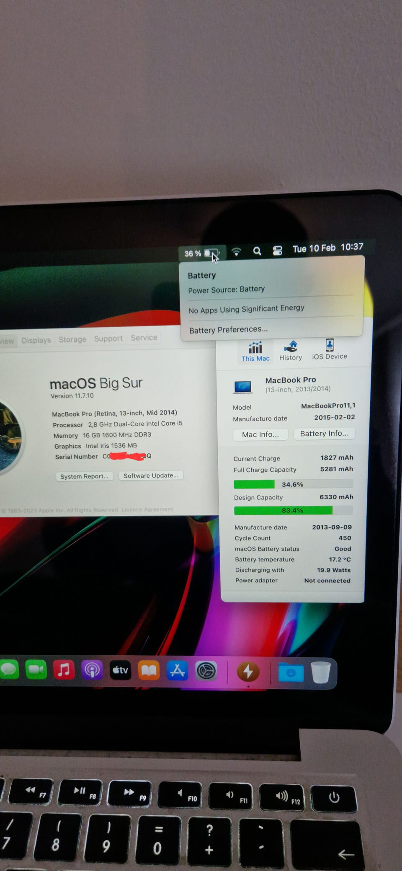Click the 83.4% capacity progress bar
The height and width of the screenshot is (871, 402).
point(293,510)
